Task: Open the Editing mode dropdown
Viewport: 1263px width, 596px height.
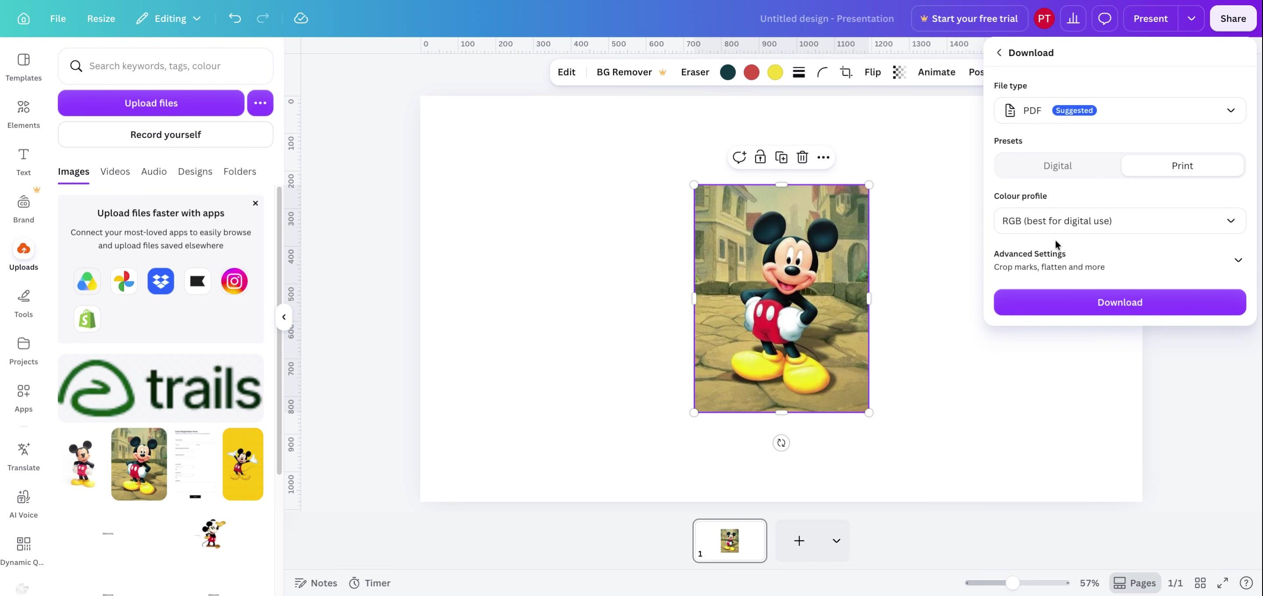Action: click(169, 18)
